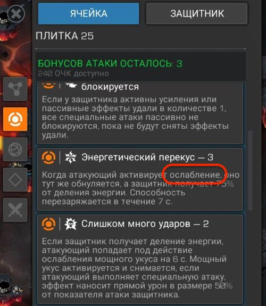
Task: Tap the БОНУСОВ АТАКИ ОСТАЛОСЬ: 3 banner
Action: pos(110,64)
